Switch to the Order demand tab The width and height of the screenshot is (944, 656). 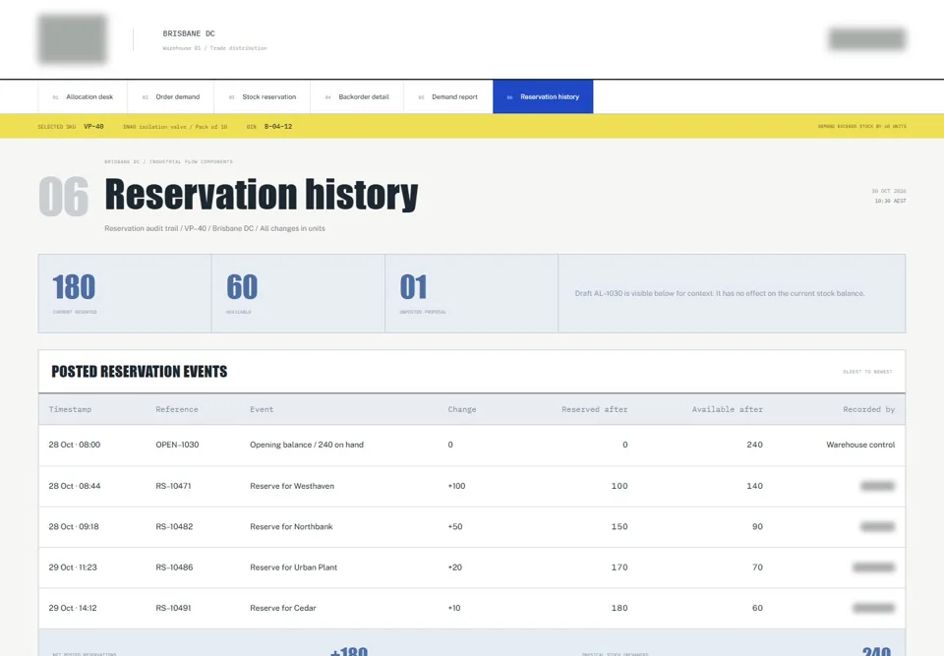tap(170, 97)
